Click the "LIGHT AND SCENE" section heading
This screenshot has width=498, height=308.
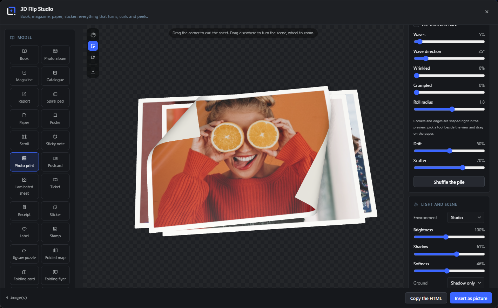(439, 204)
